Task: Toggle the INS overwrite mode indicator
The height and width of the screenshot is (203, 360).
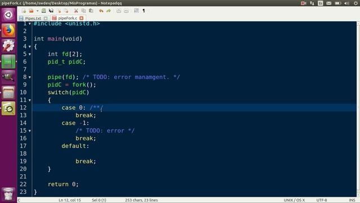Action: click(x=352, y=200)
